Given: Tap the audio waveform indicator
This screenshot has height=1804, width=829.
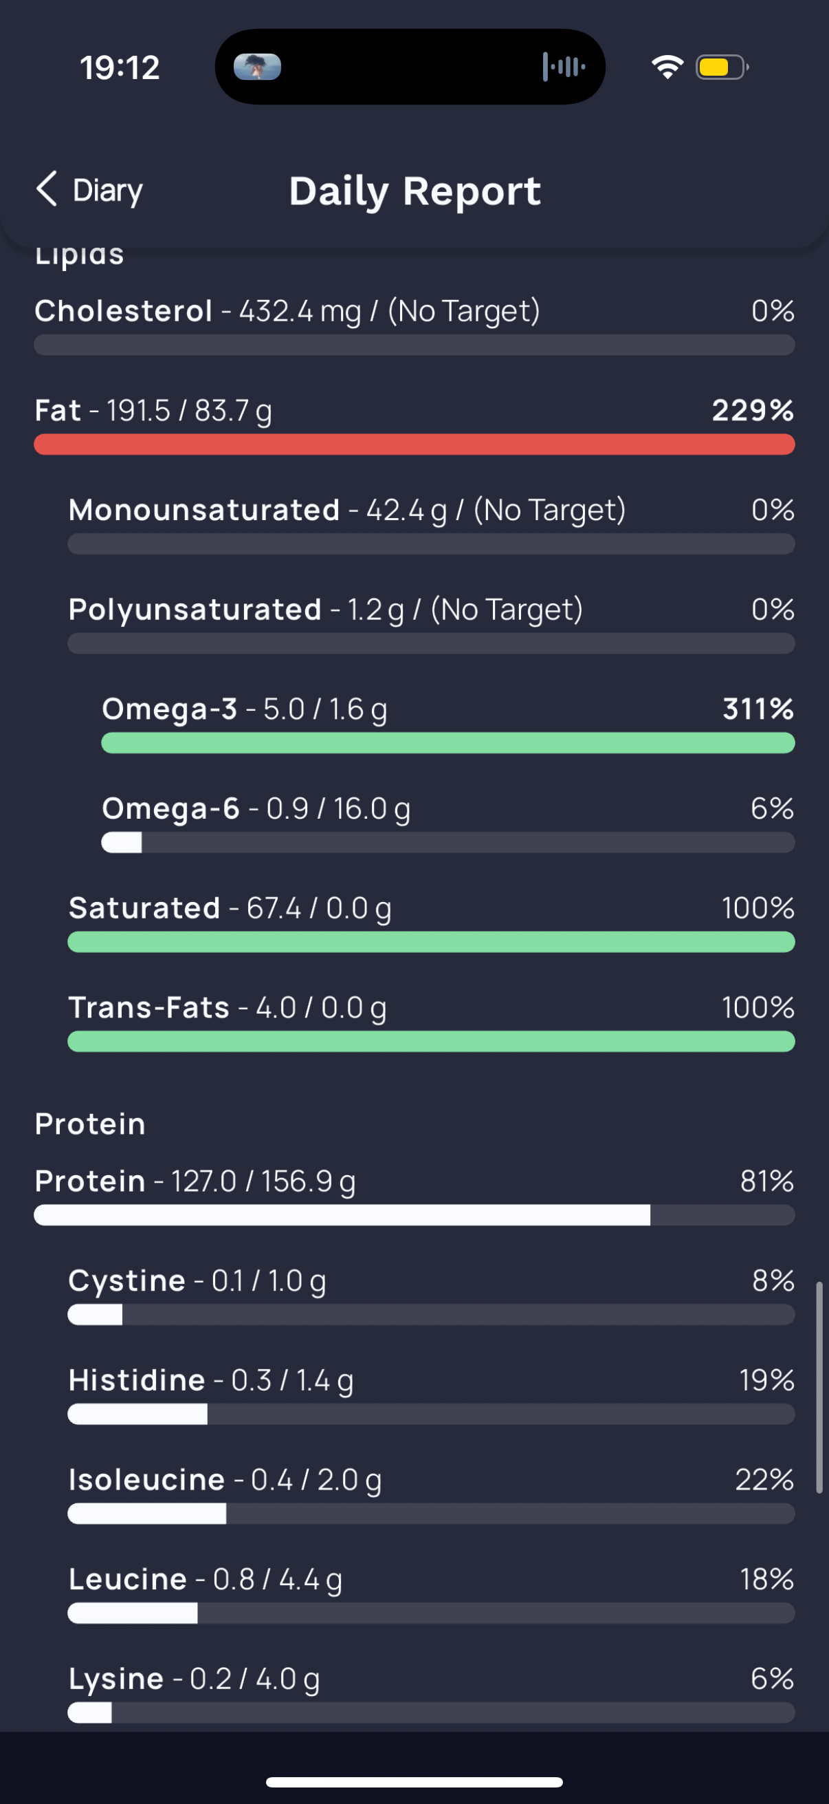Looking at the screenshot, I should (x=564, y=67).
